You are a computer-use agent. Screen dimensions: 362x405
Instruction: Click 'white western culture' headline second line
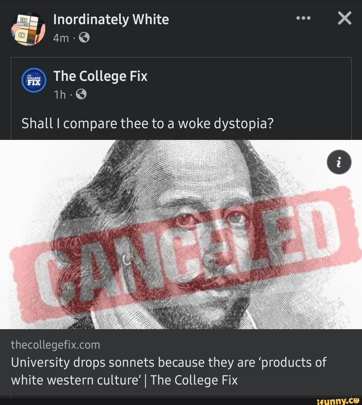75,380
